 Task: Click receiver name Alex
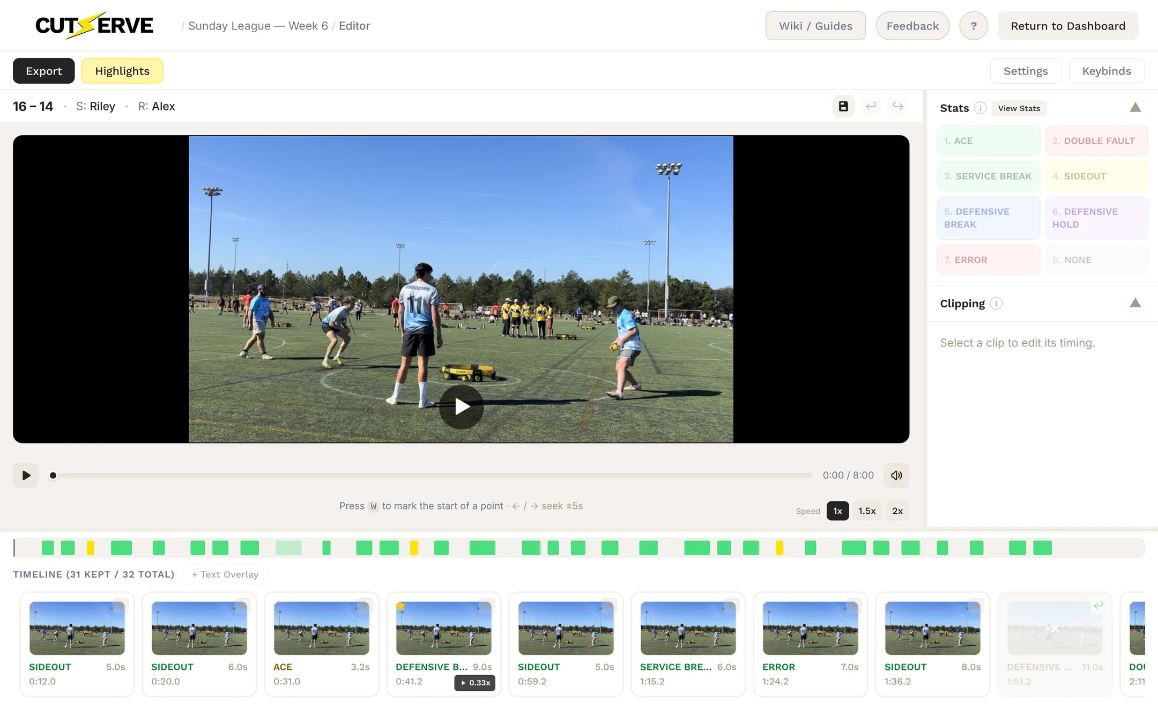pos(164,106)
